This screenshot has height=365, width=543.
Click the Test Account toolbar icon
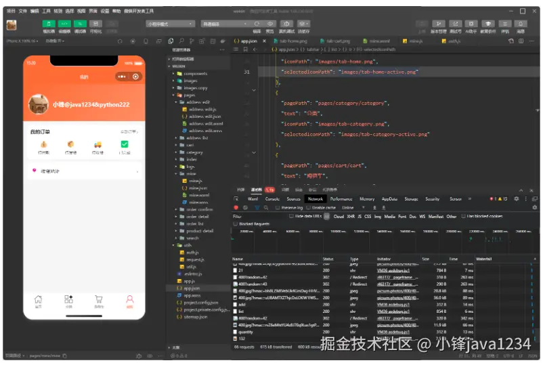click(x=456, y=24)
